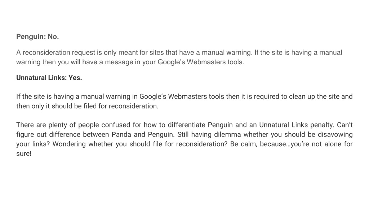This screenshot has width=369, height=208.
Task: Click the phrase 'only meant for sites'
Action: coord(134,52)
